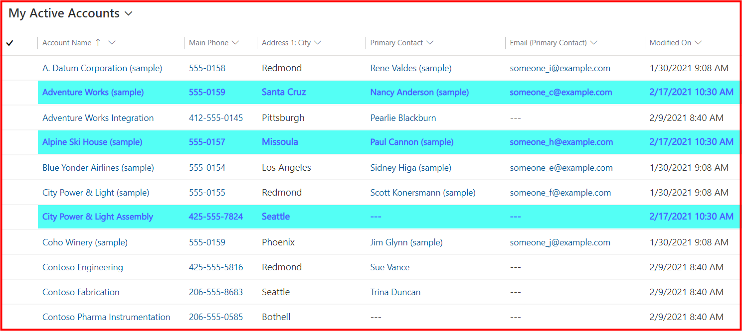Open contact Paul Cannon (sample)
This screenshot has width=742, height=331.
coord(412,142)
